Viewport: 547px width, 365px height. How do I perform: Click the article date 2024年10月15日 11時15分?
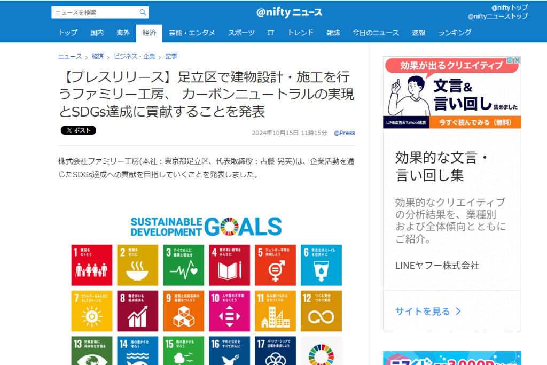[290, 133]
